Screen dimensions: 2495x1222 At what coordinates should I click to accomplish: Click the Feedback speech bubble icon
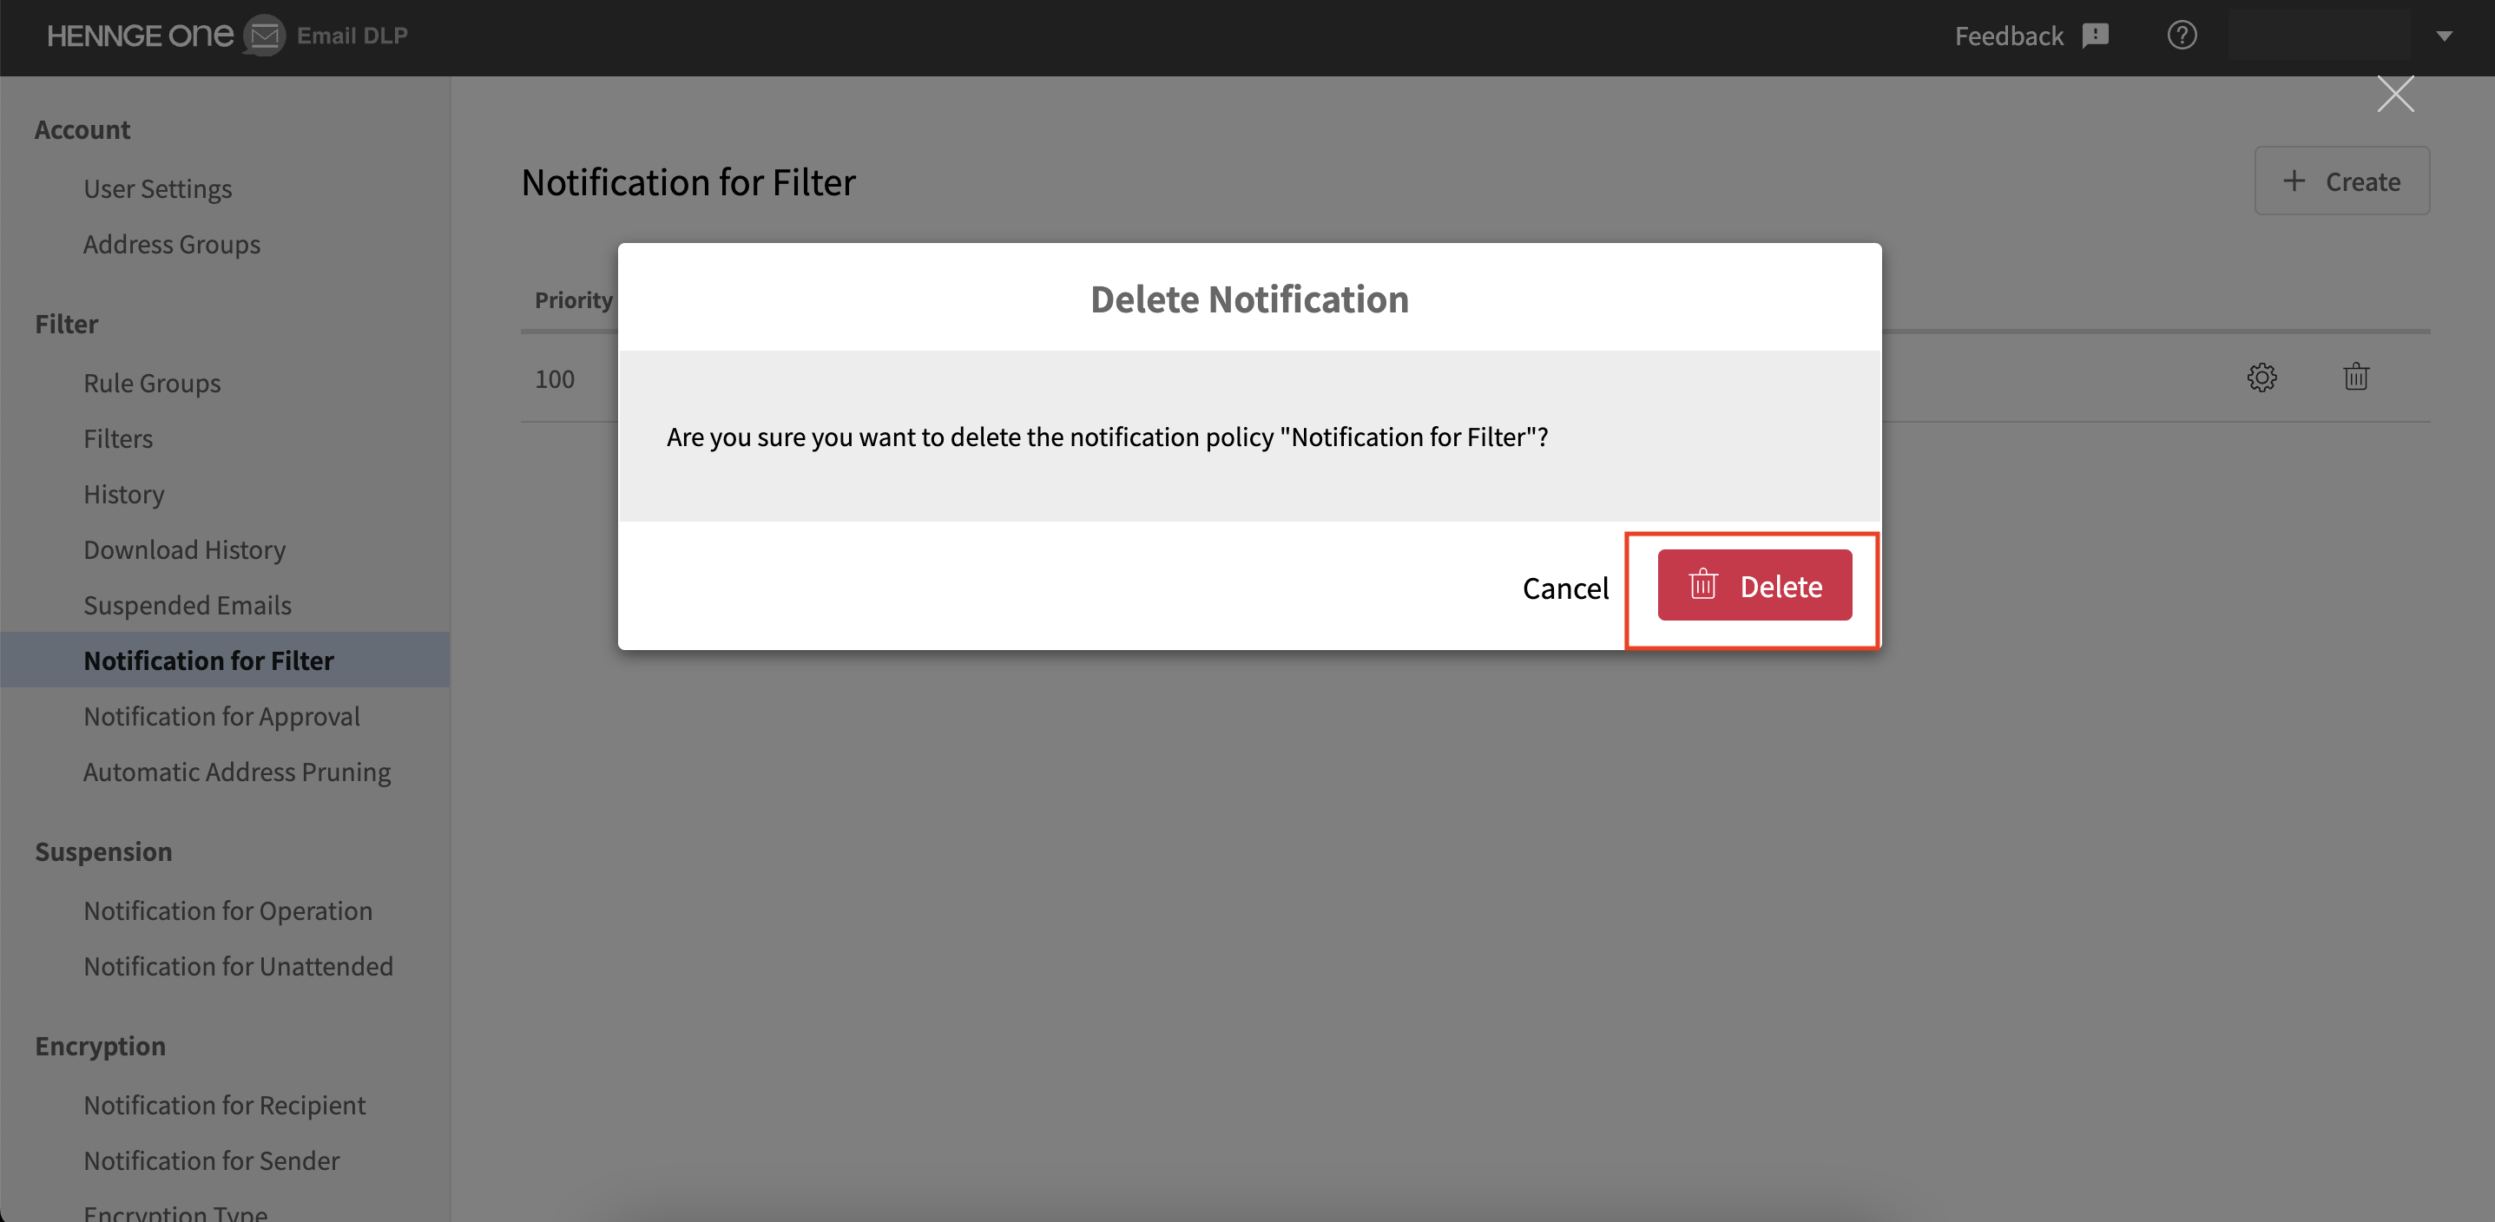tap(2095, 36)
